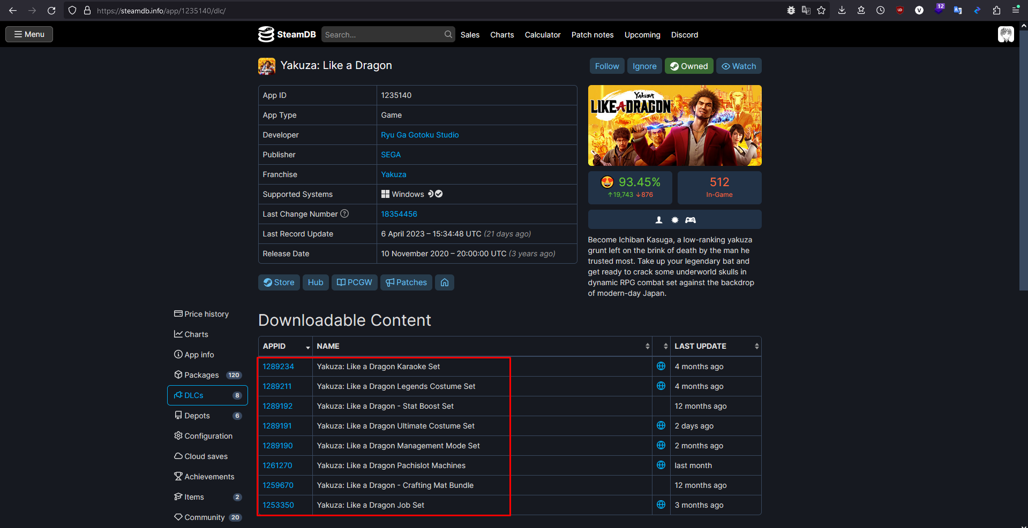
Task: Open Depots in the sidebar
Action: [x=207, y=416]
